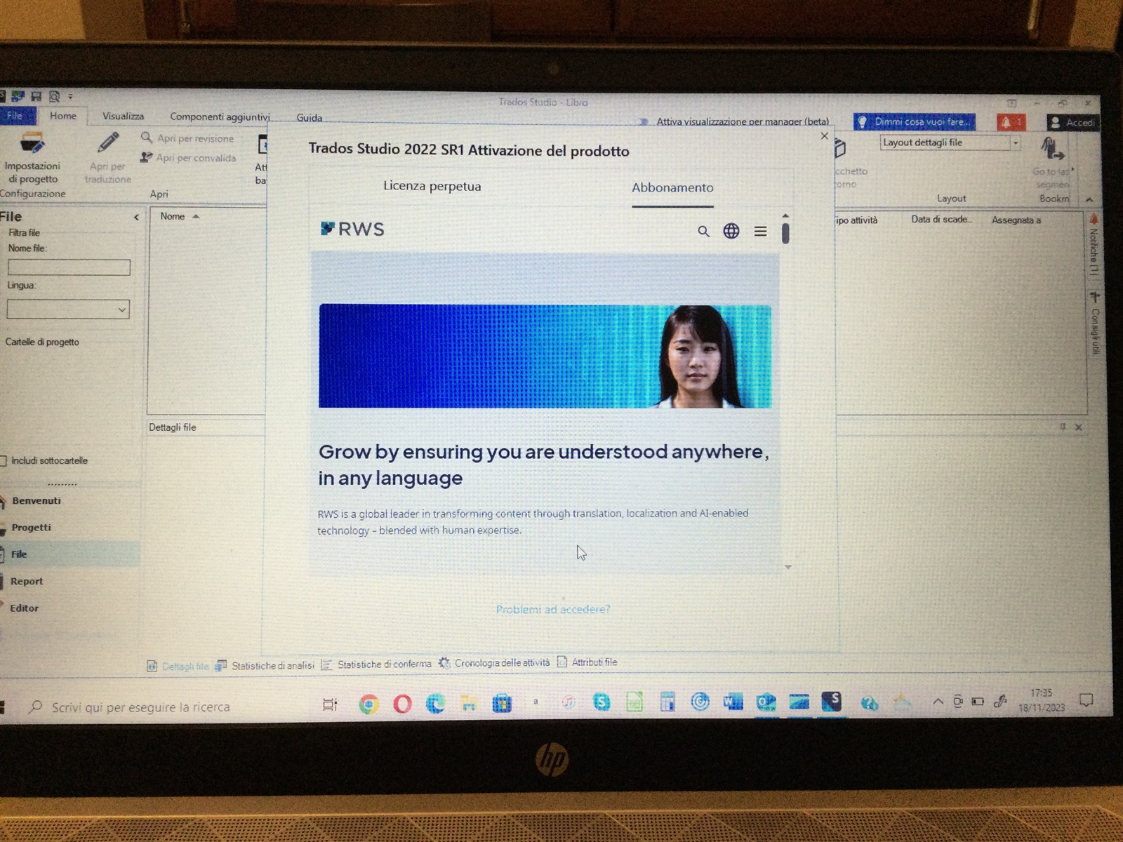1123x842 pixels.
Task: Open Statistiche di analisi status bar icon
Action: point(223,663)
